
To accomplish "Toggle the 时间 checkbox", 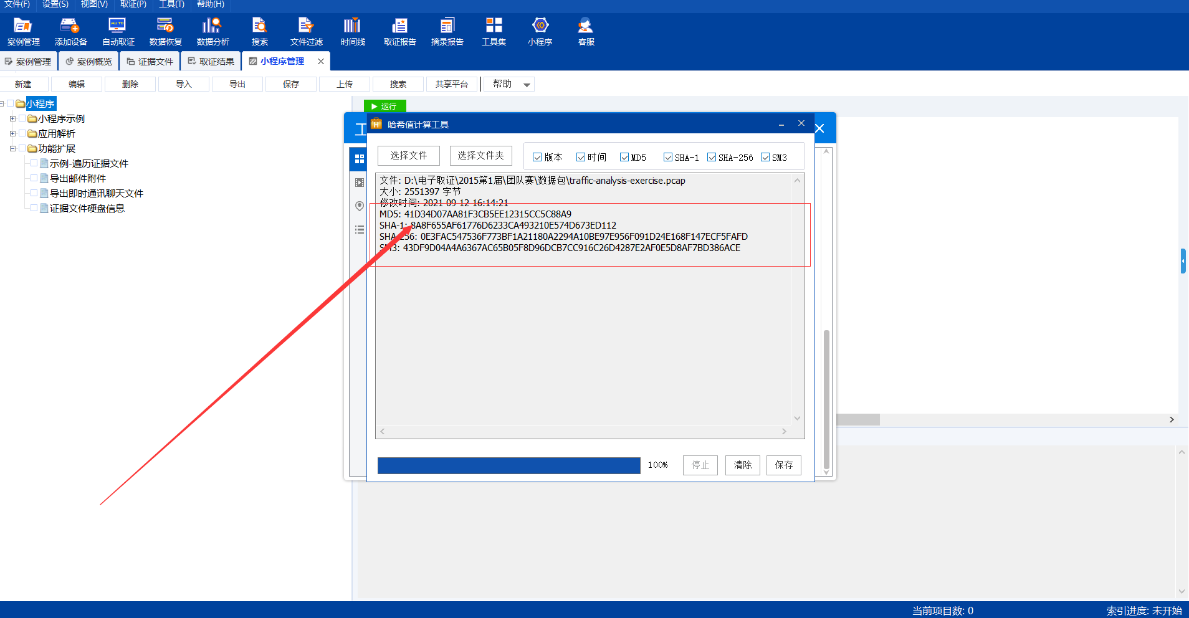I will point(581,158).
